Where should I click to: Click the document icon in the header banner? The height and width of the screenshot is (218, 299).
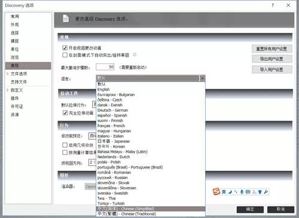(66, 19)
